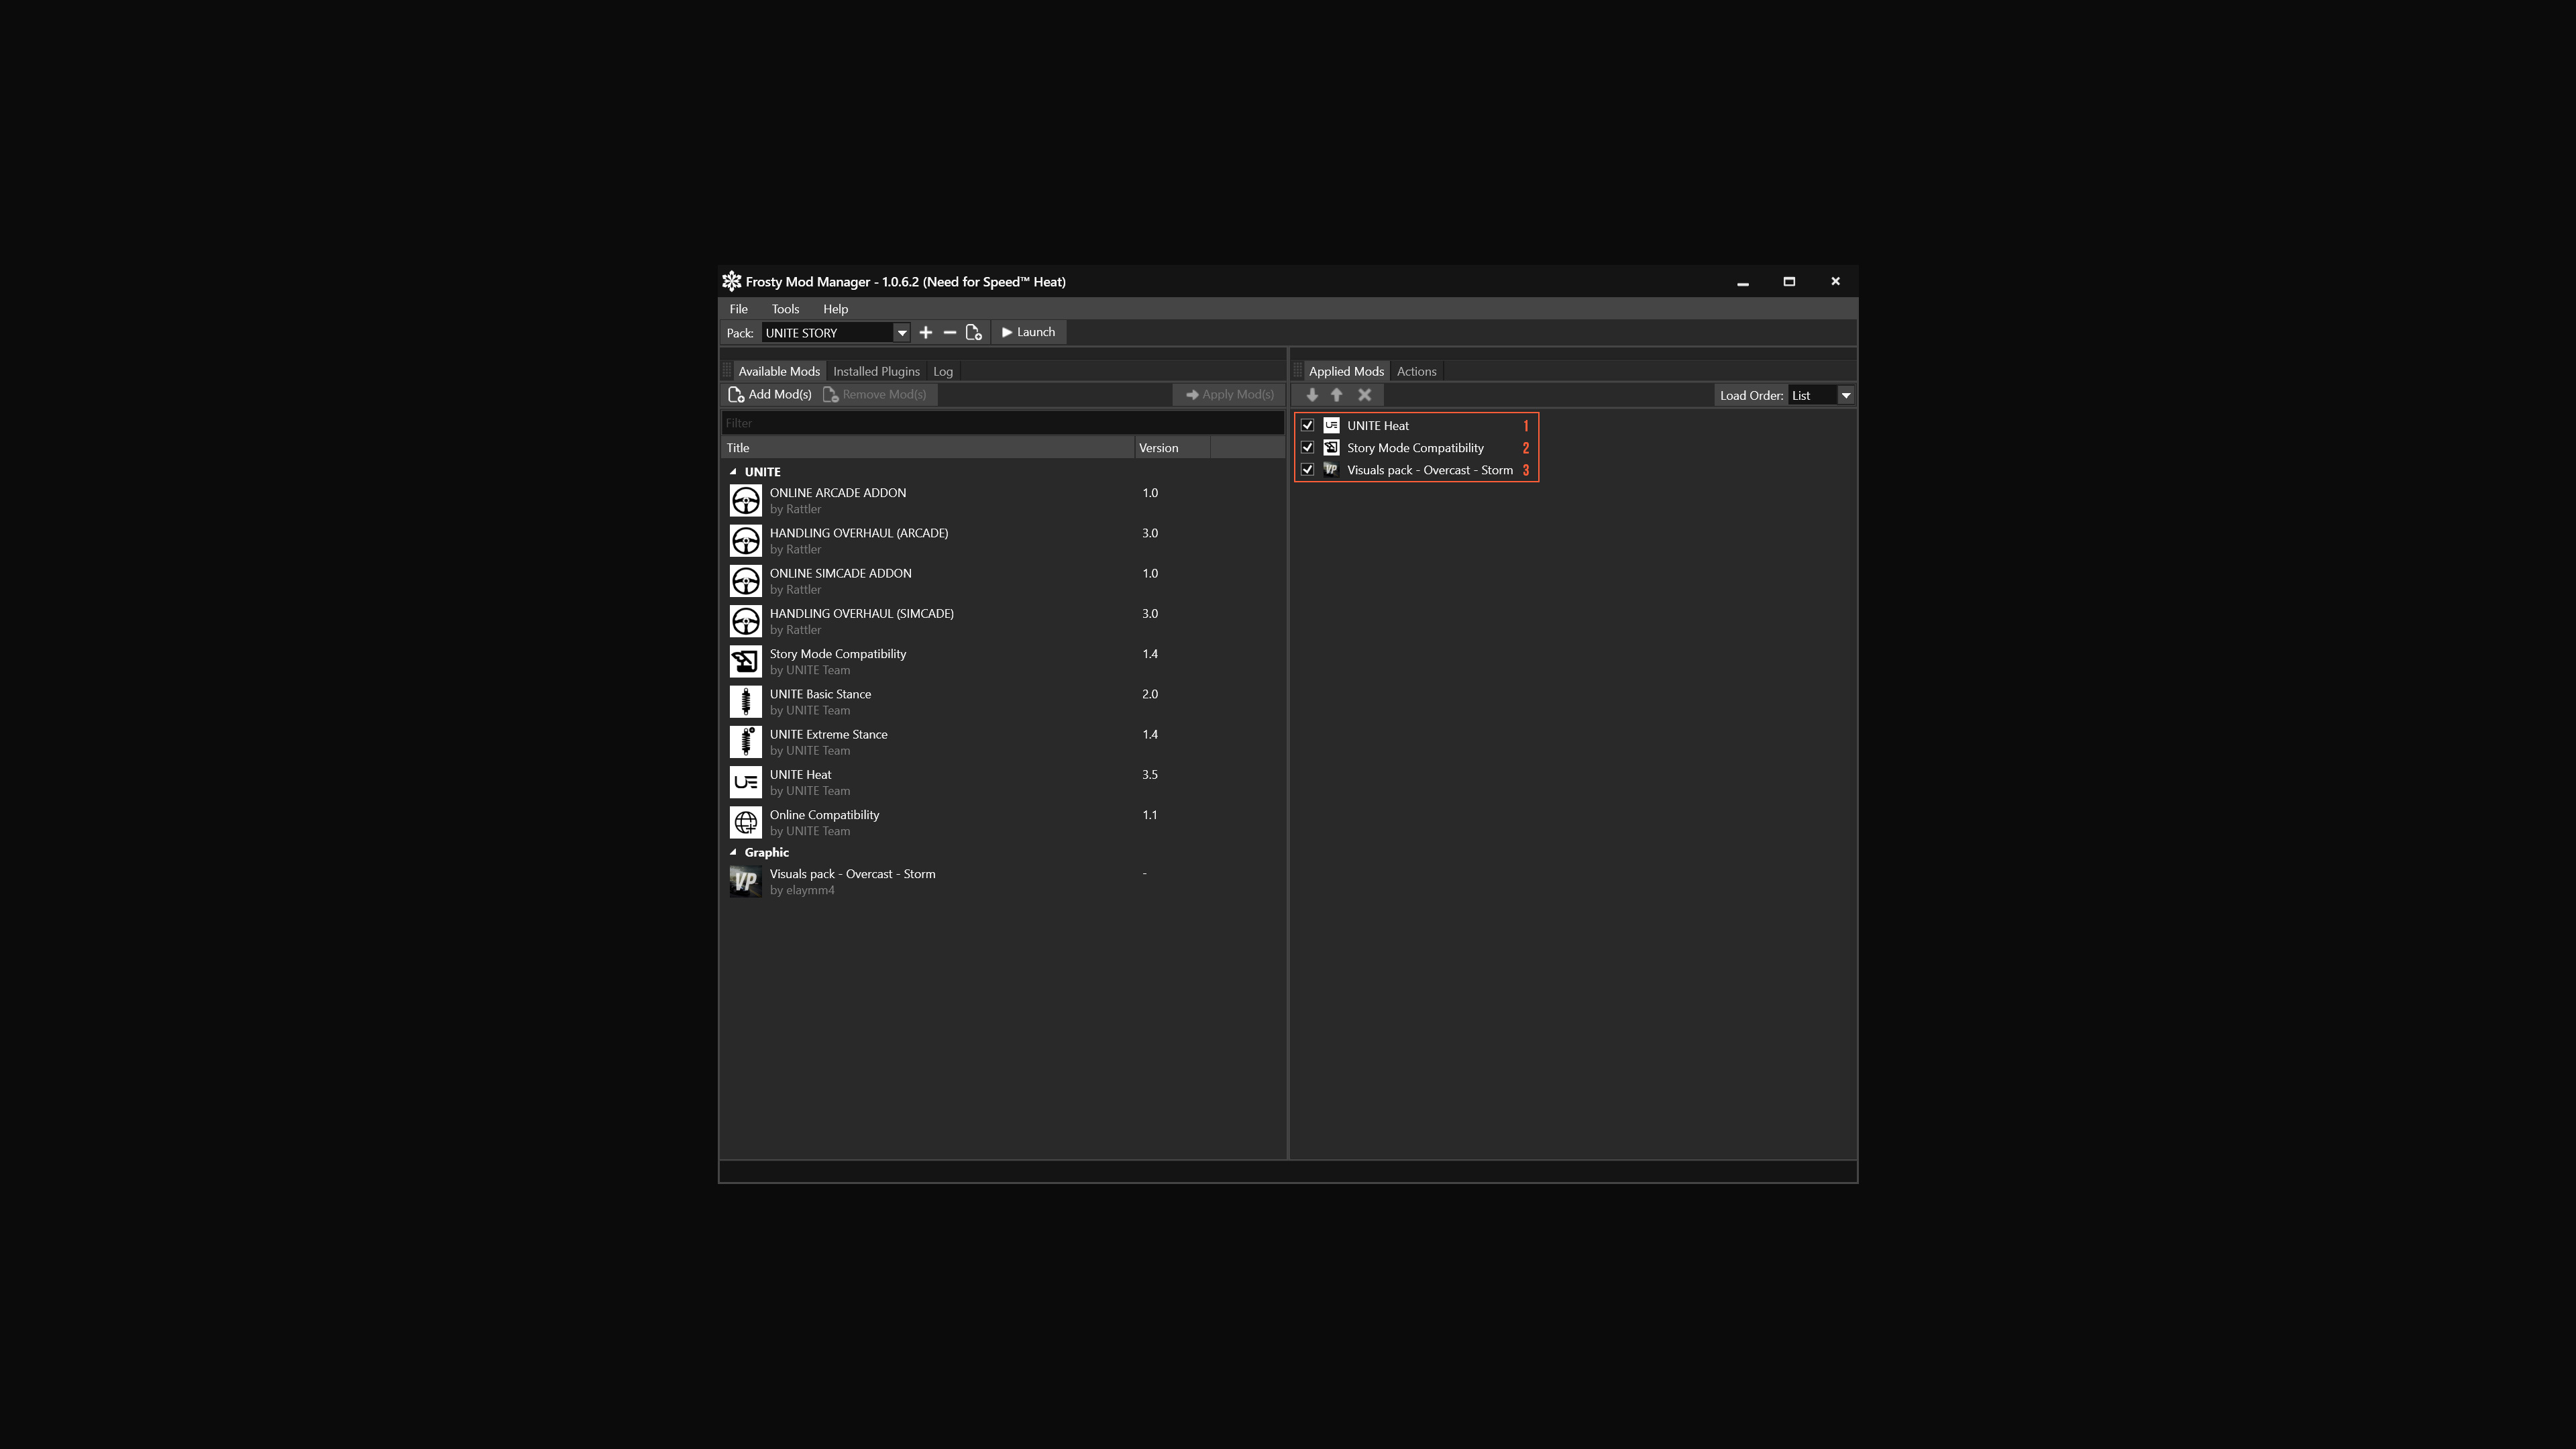
Task: Click ONLINE ARCADE ADDON steering wheel icon
Action: click(745, 500)
